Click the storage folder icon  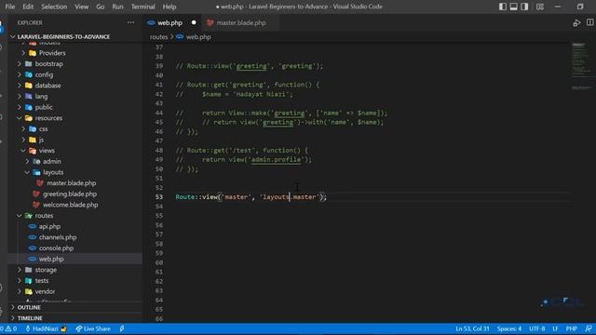pyautogui.click(x=29, y=270)
